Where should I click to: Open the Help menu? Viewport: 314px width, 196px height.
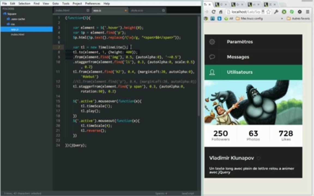click(107, 3)
